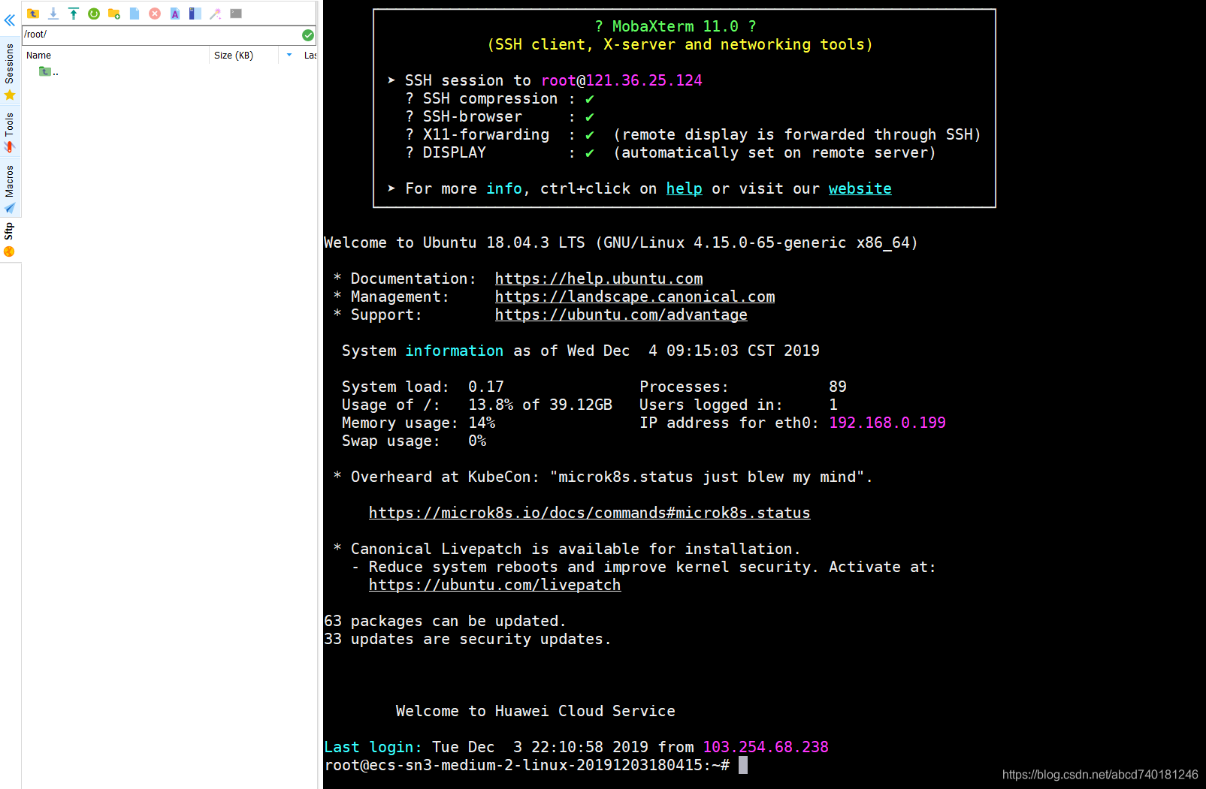Click the terminal prompt cursor

[x=743, y=765]
